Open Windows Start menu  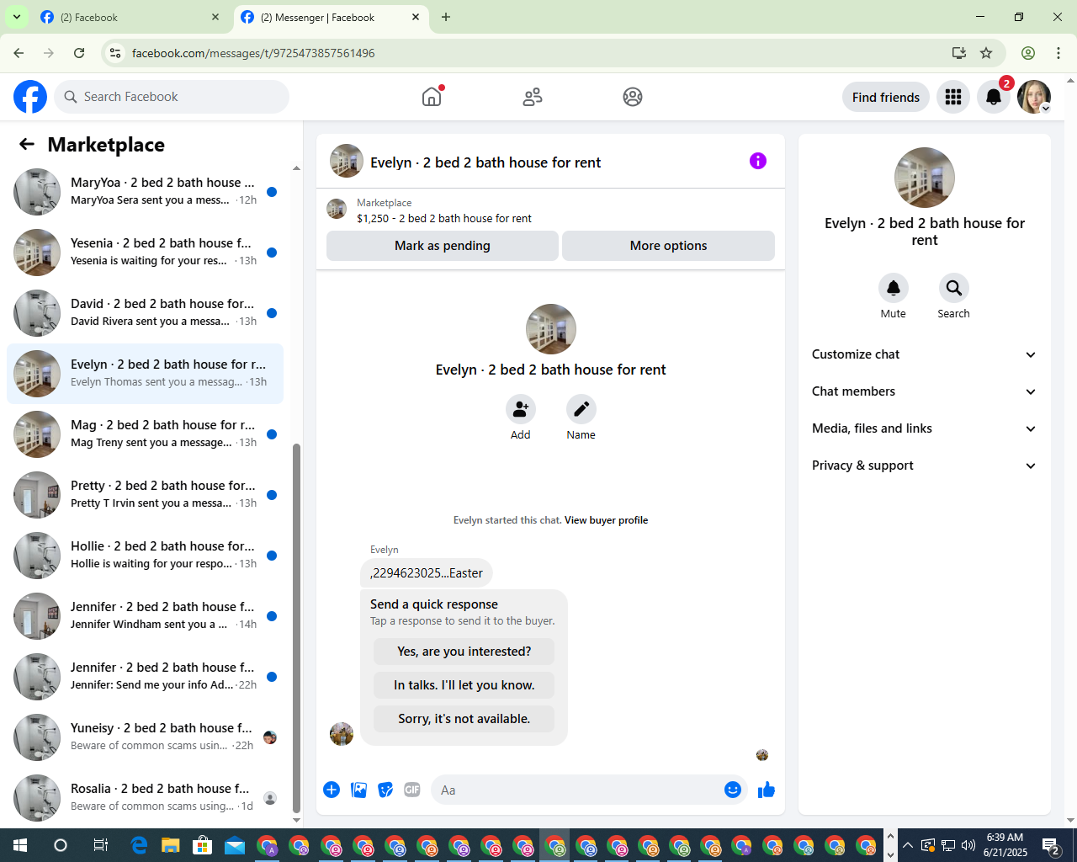pyautogui.click(x=20, y=845)
